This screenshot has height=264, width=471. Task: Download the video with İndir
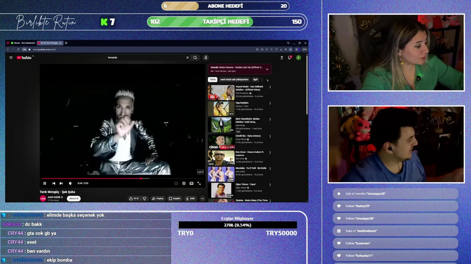[190, 198]
